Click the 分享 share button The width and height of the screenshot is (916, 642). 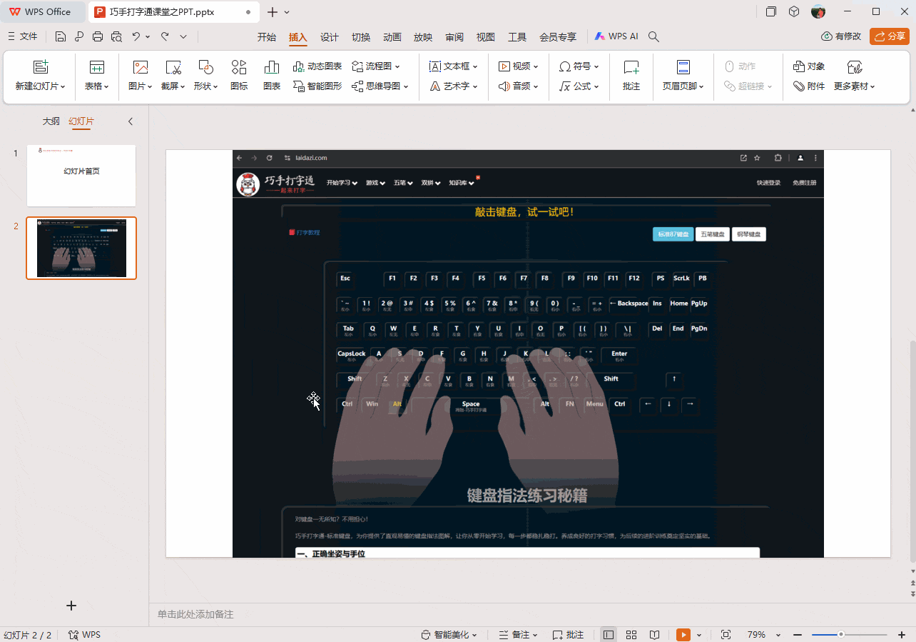tap(890, 36)
